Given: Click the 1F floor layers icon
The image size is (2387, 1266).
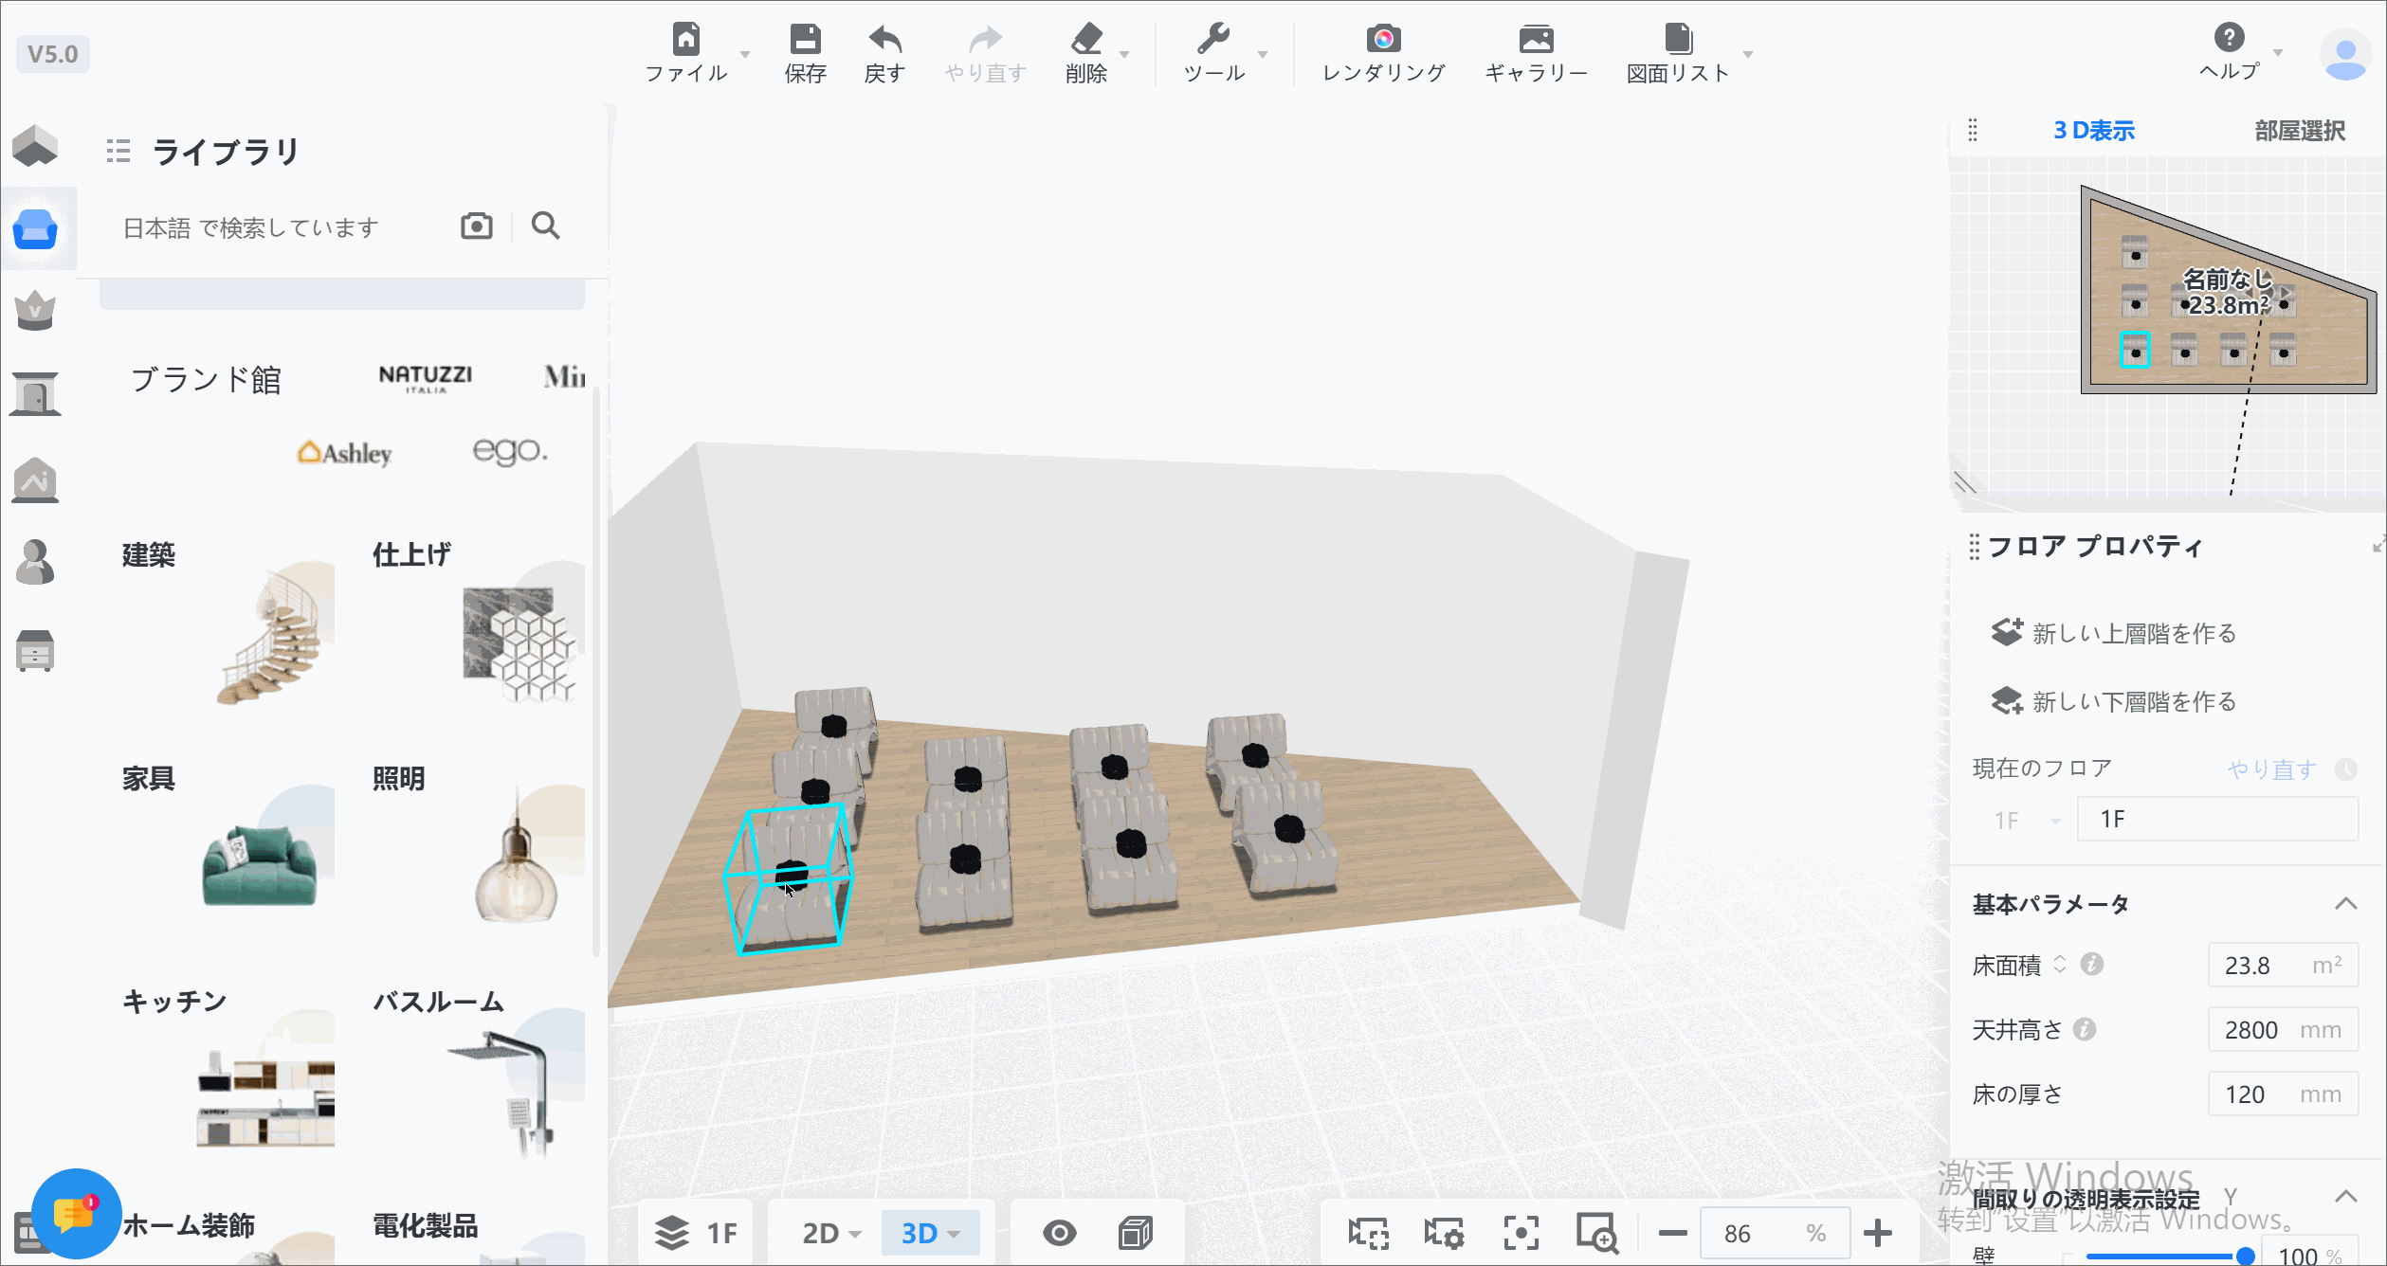Looking at the screenshot, I should pyautogui.click(x=672, y=1233).
